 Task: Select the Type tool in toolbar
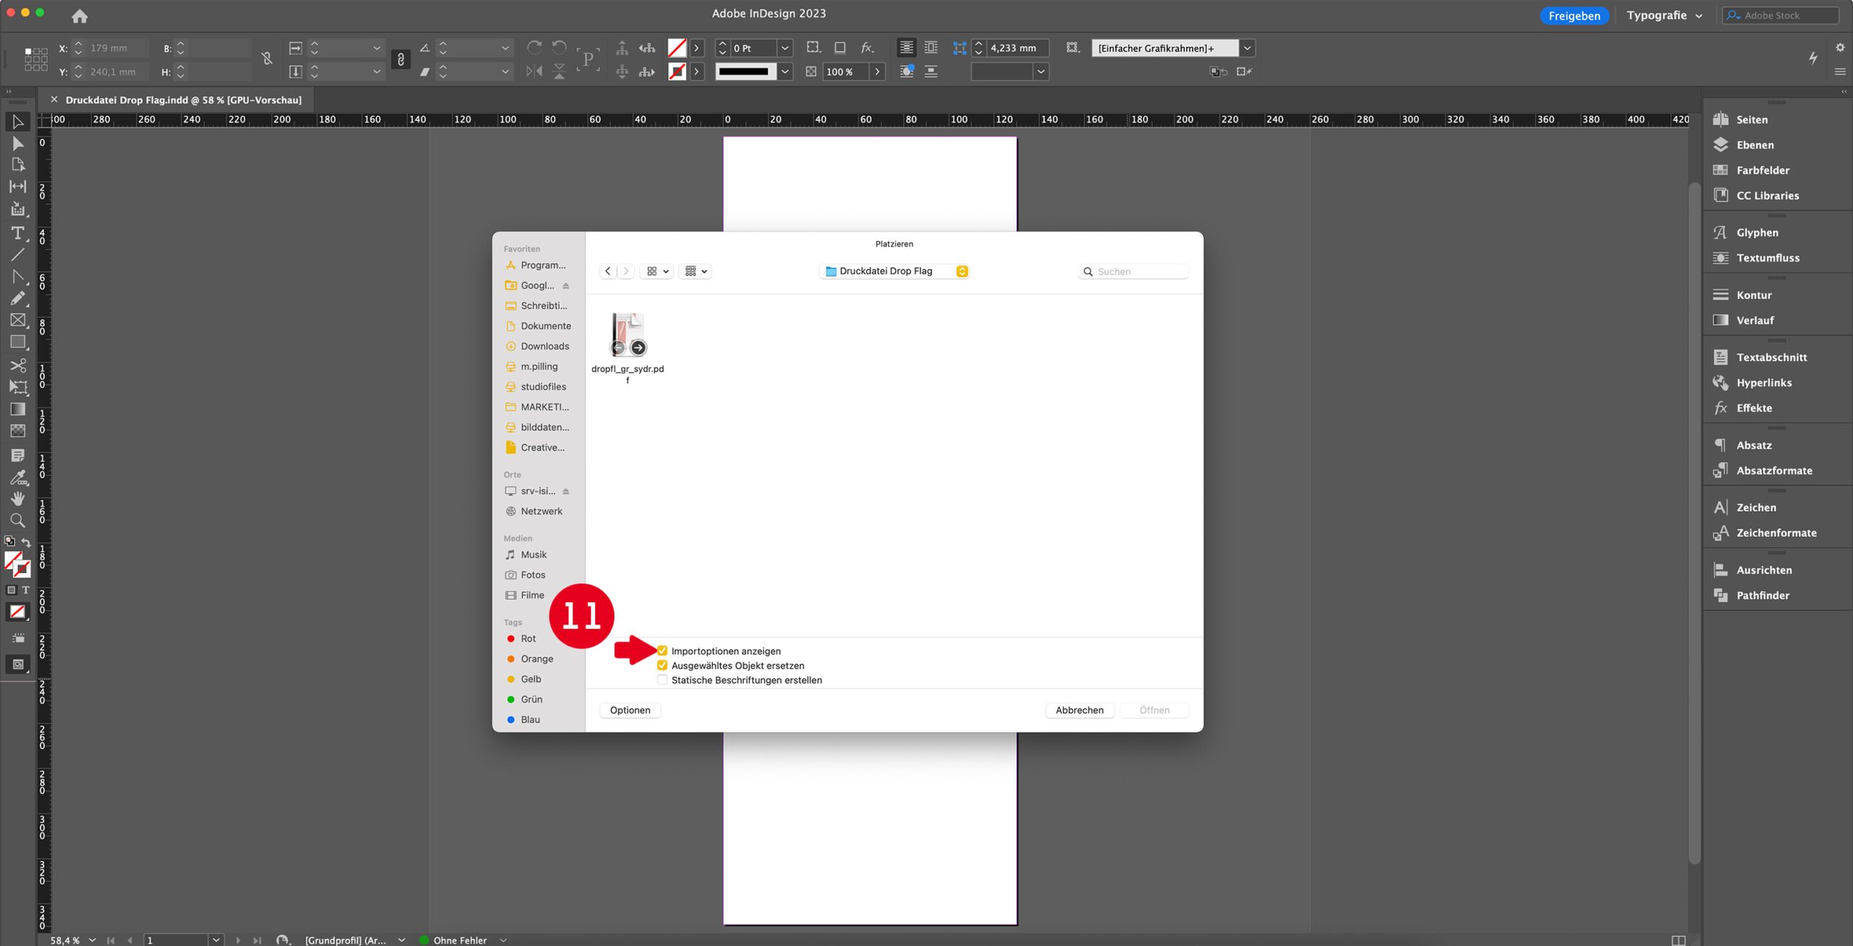(x=17, y=232)
